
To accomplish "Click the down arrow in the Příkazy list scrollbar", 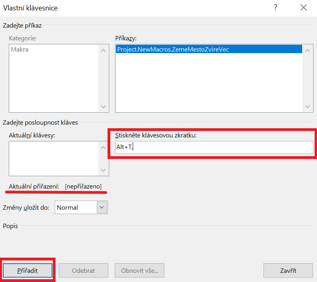I will click(x=307, y=107).
